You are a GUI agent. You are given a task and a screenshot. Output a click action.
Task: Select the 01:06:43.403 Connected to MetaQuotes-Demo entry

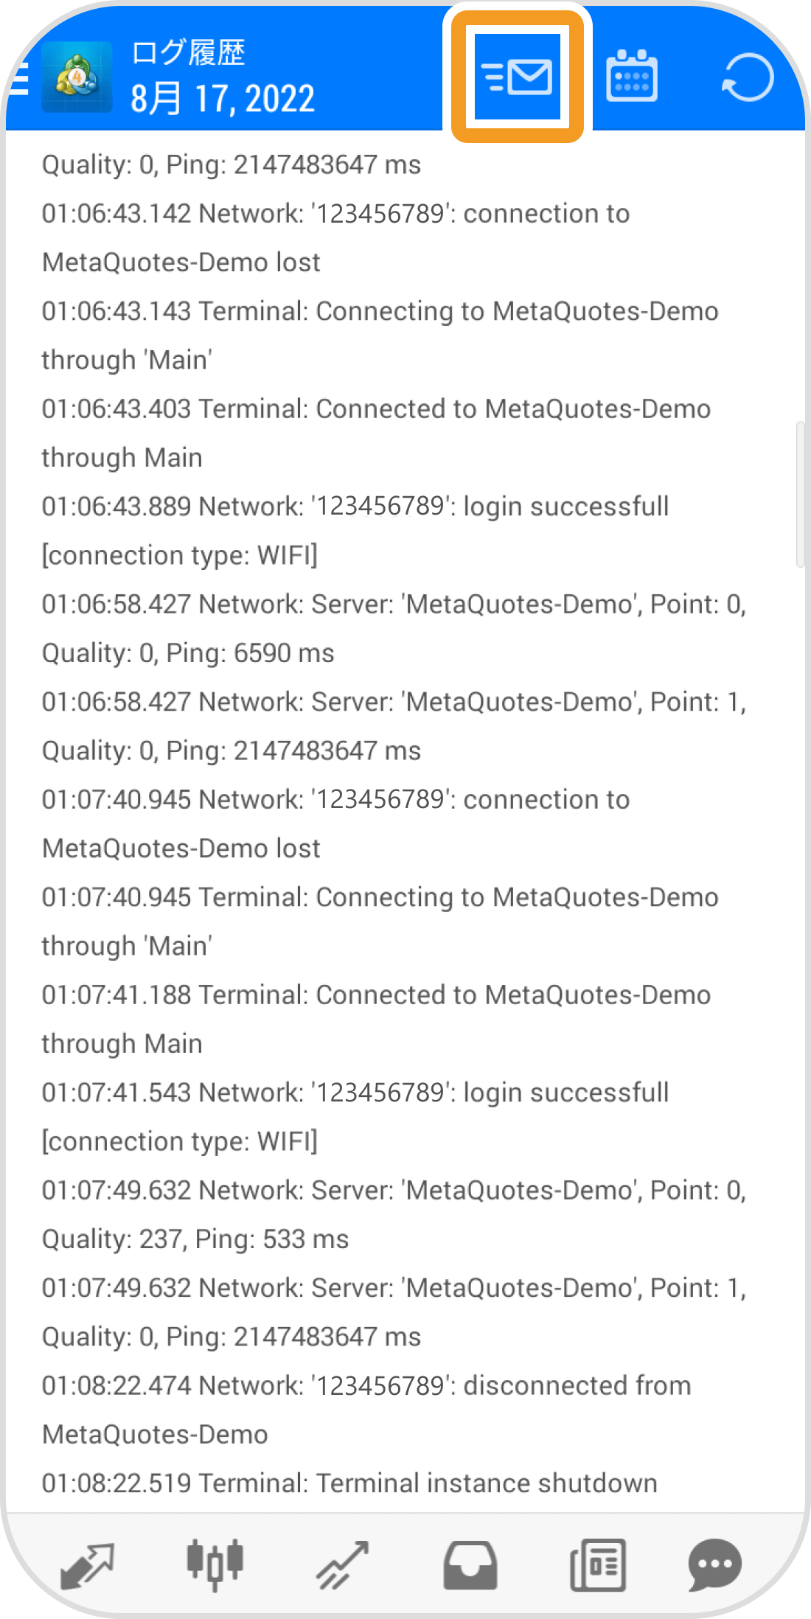coord(376,433)
